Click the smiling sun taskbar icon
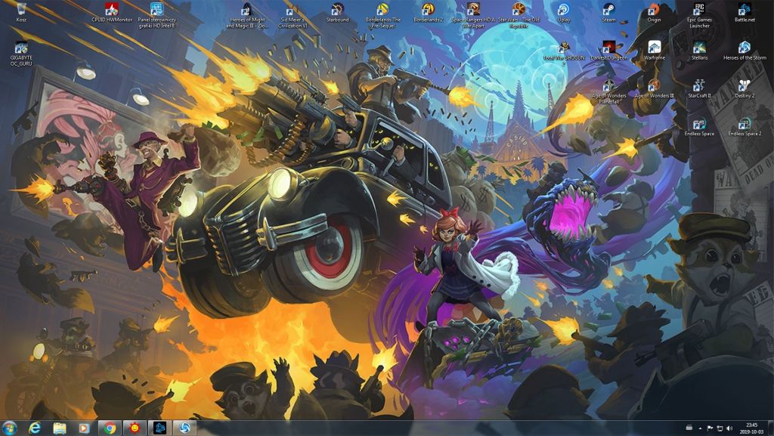 135,428
